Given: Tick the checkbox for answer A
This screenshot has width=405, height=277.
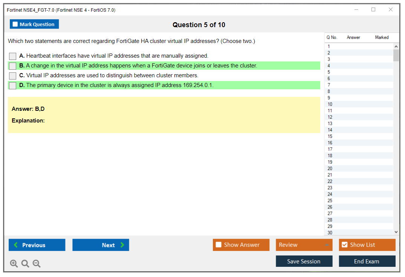Looking at the screenshot, I should click(x=13, y=56).
